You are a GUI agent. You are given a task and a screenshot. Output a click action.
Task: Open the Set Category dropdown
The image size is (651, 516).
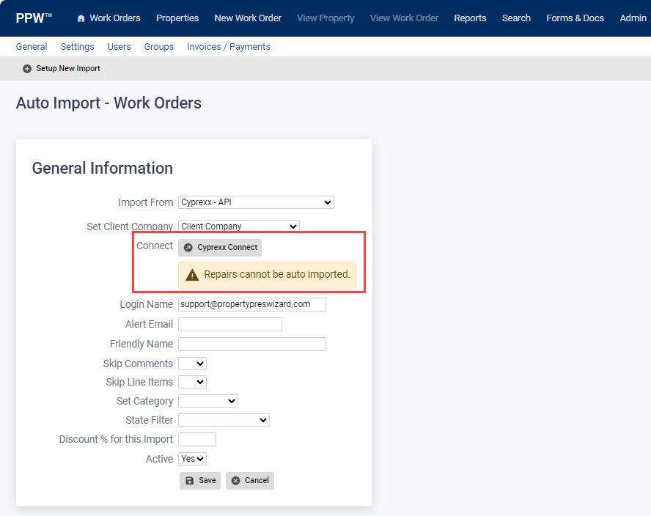click(207, 401)
